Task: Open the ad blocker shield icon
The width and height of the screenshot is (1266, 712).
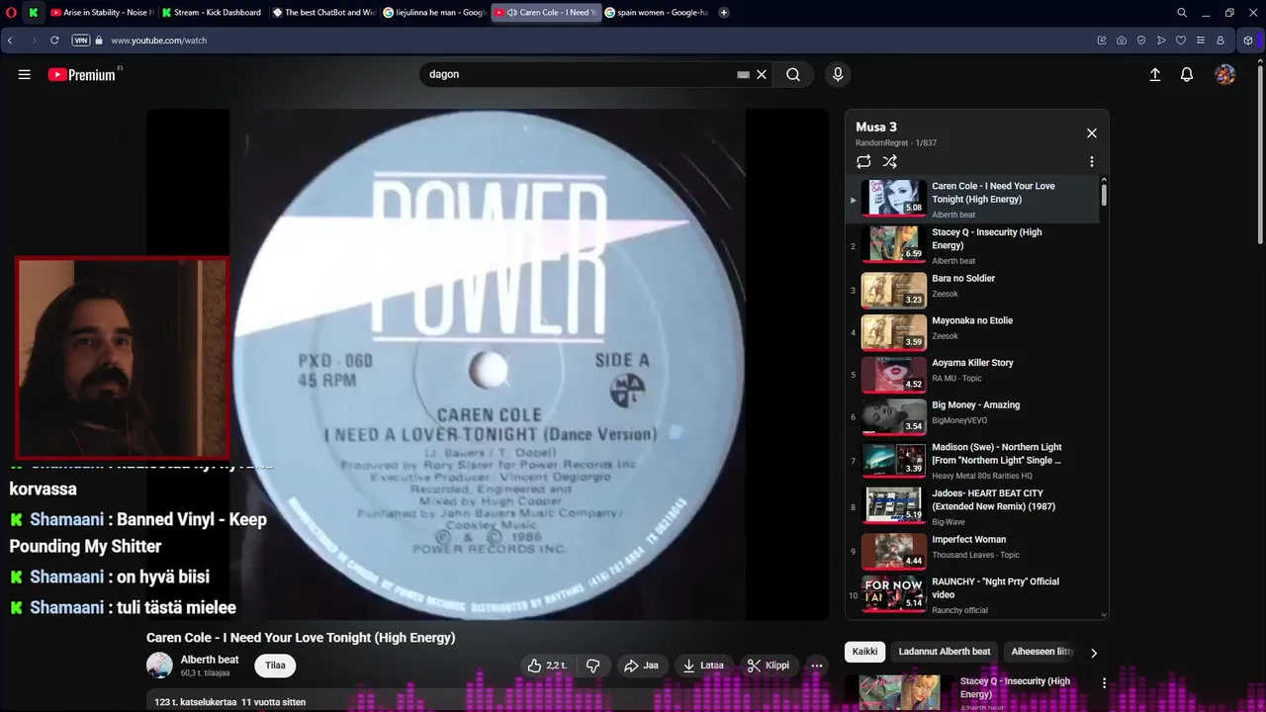Action: click(1141, 41)
